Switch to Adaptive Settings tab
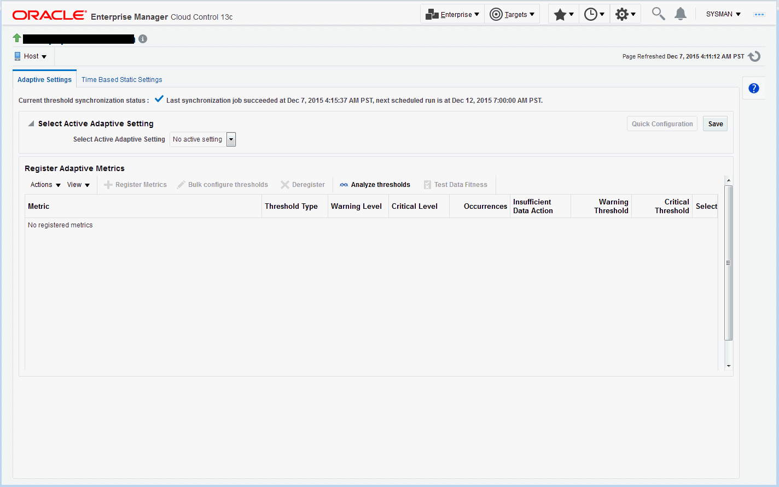The width and height of the screenshot is (779, 487). (x=44, y=79)
